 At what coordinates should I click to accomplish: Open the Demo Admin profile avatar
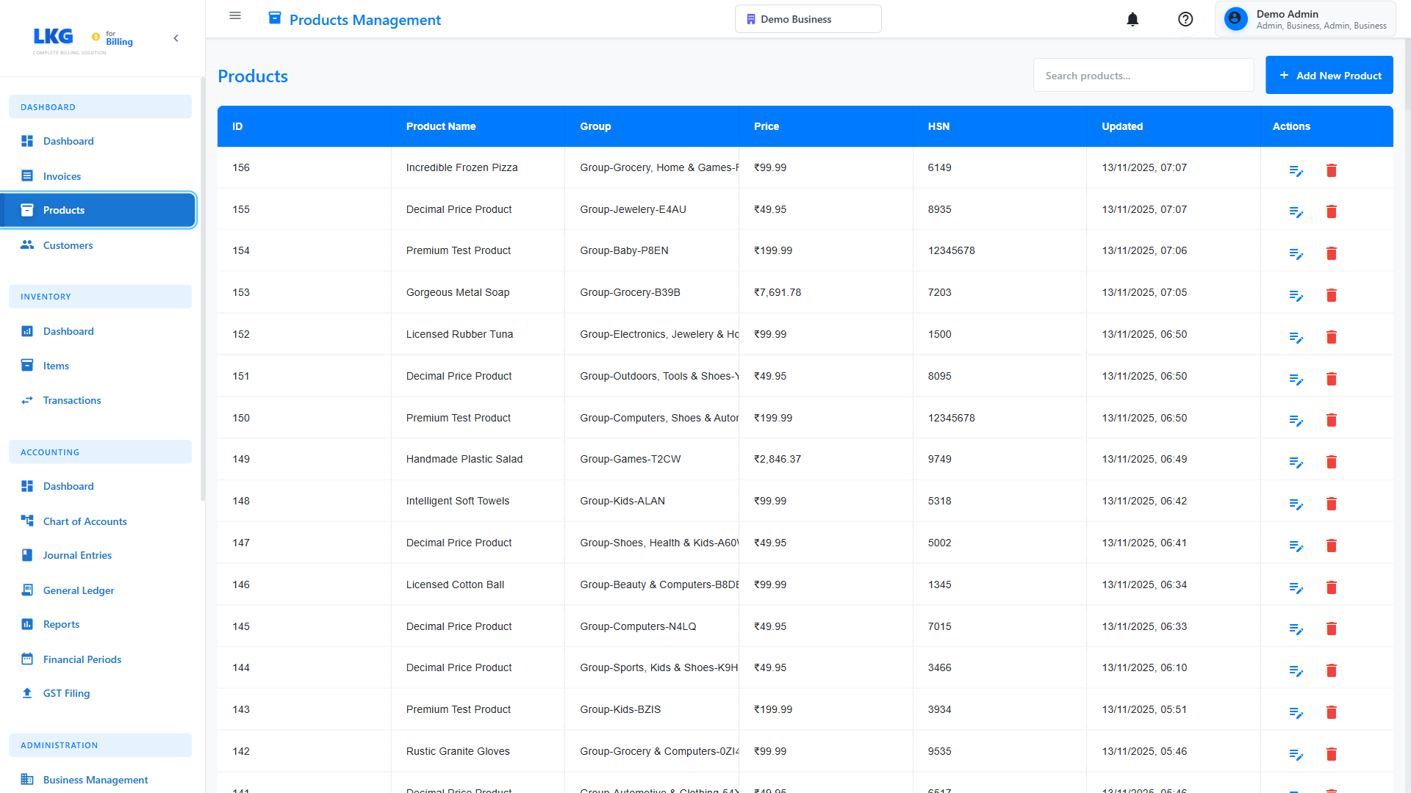[1235, 18]
